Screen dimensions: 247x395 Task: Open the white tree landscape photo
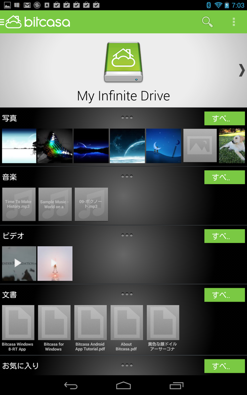pos(19,146)
